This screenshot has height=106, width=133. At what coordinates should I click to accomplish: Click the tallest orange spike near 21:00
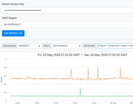click(98, 67)
